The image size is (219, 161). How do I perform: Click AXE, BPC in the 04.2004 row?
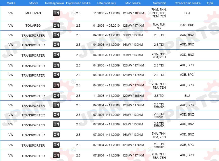tap(187, 105)
